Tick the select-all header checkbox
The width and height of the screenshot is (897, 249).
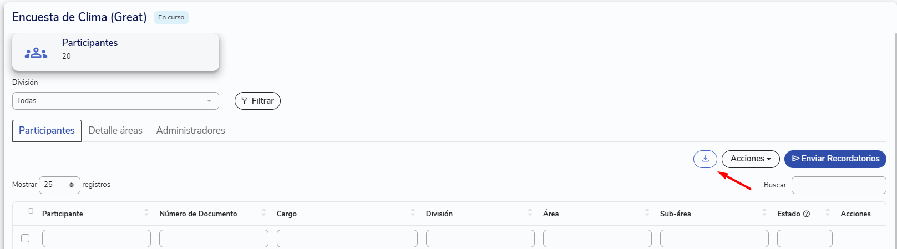pos(31,211)
